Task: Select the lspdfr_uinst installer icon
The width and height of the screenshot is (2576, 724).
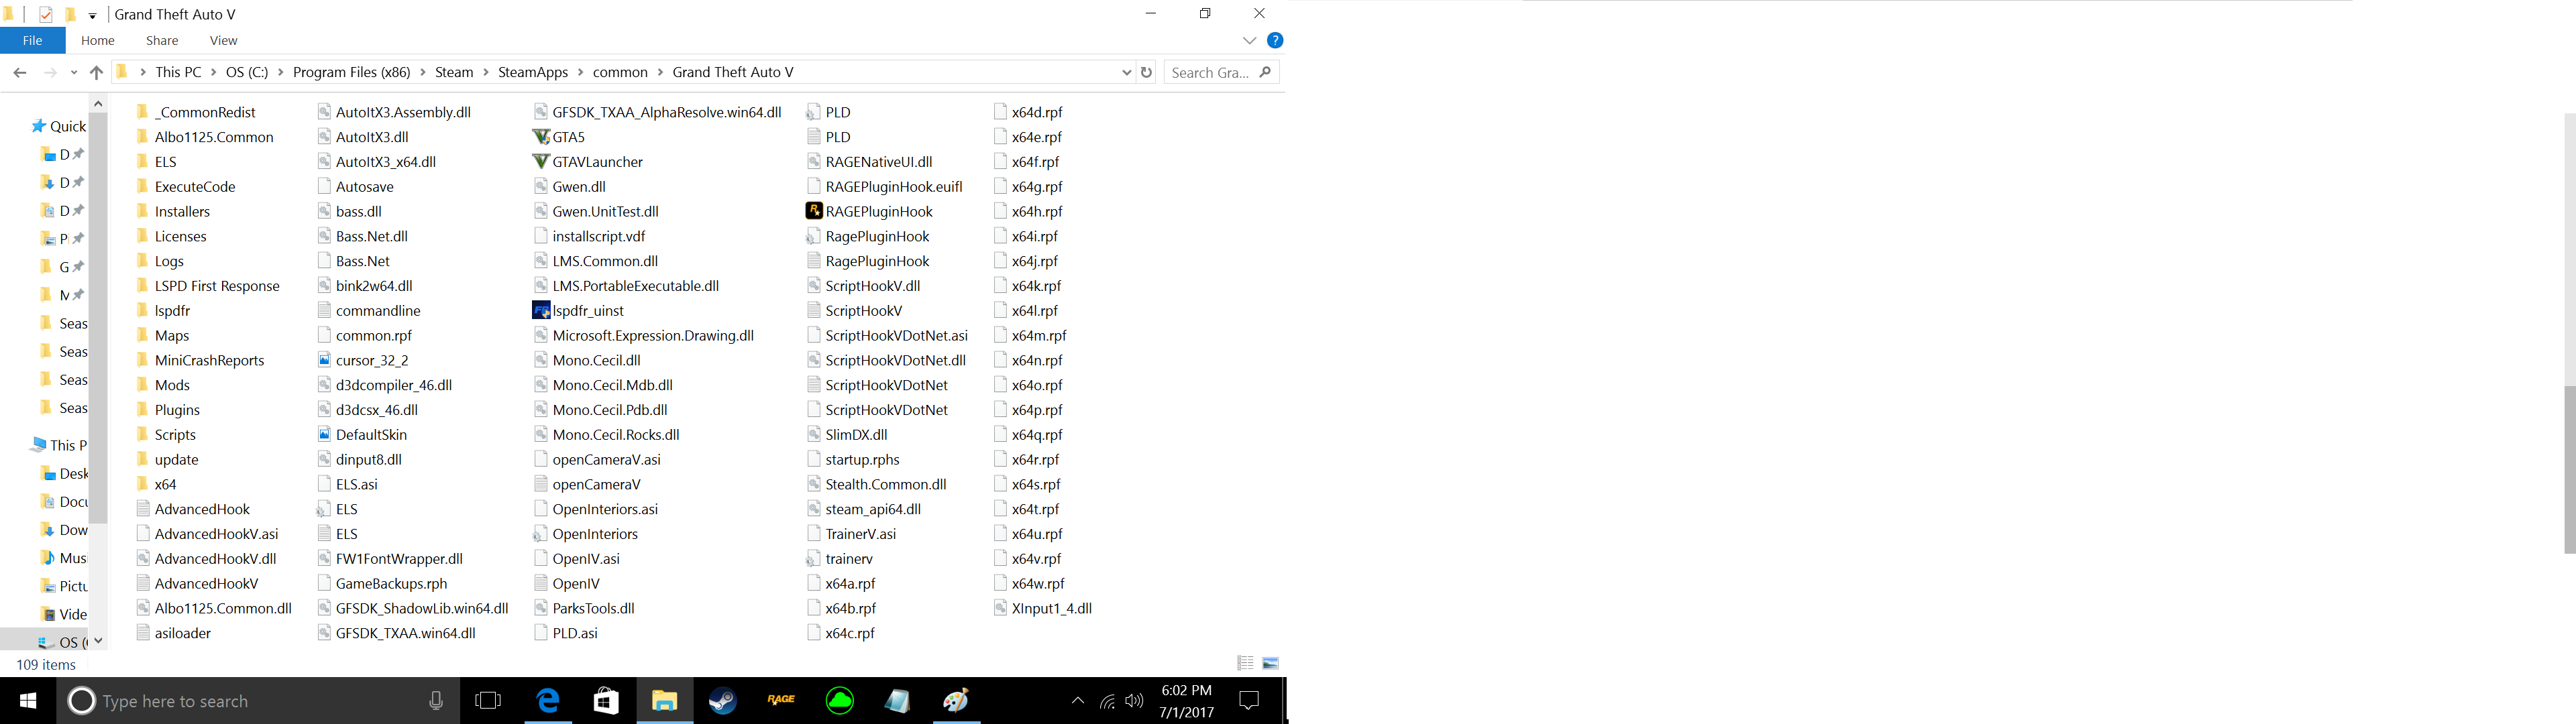Action: coord(541,311)
